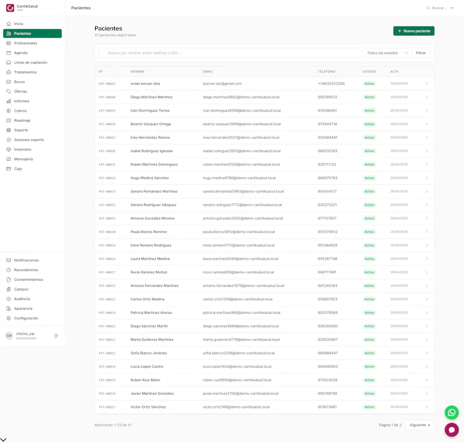Open the Tratamientos icon

click(9, 72)
